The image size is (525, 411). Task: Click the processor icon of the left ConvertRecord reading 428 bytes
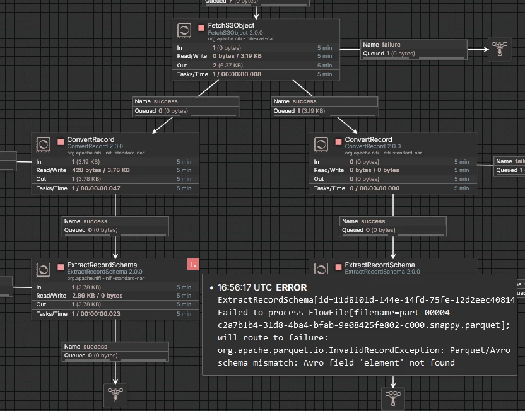coord(43,144)
